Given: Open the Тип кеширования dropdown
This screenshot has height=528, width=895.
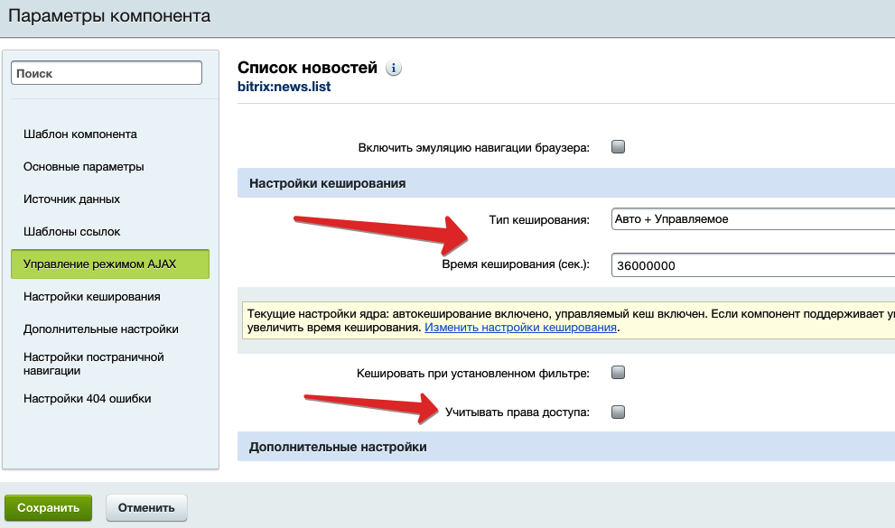Looking at the screenshot, I should coord(751,219).
